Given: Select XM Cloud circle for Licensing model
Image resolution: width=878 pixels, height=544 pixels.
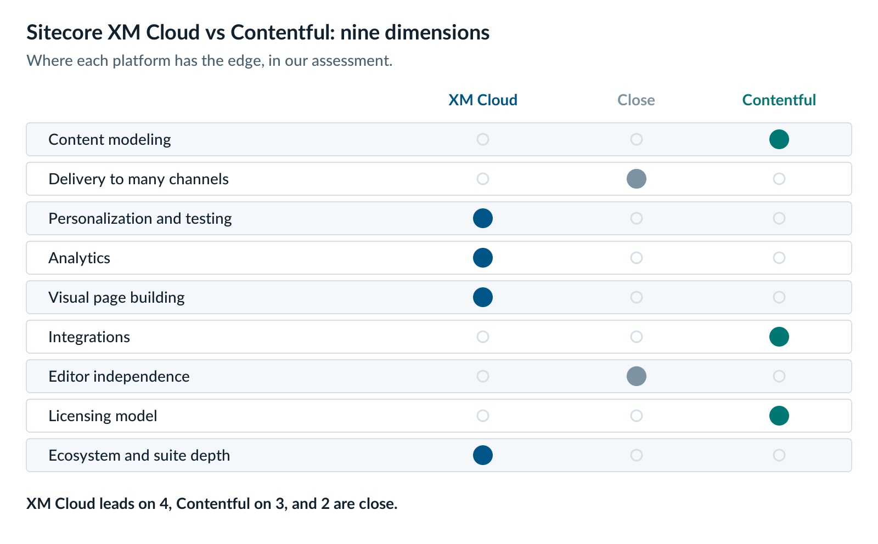Looking at the screenshot, I should [483, 416].
